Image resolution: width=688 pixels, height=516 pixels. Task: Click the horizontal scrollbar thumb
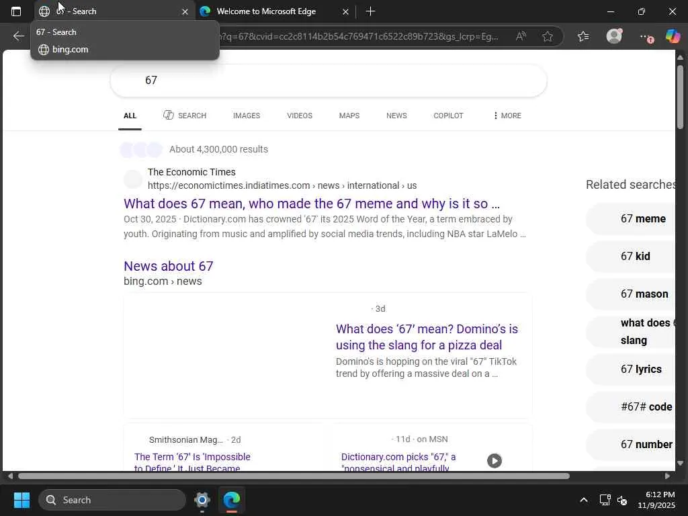pyautogui.click(x=294, y=476)
